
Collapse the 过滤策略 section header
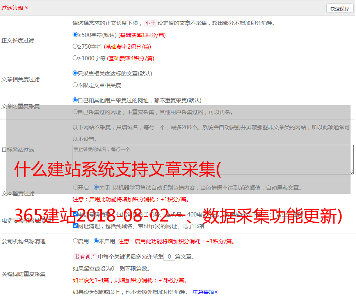pos(15,8)
